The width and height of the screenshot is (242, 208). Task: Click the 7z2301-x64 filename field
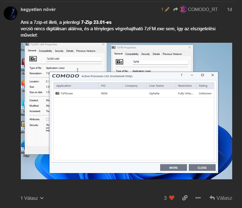point(74,59)
